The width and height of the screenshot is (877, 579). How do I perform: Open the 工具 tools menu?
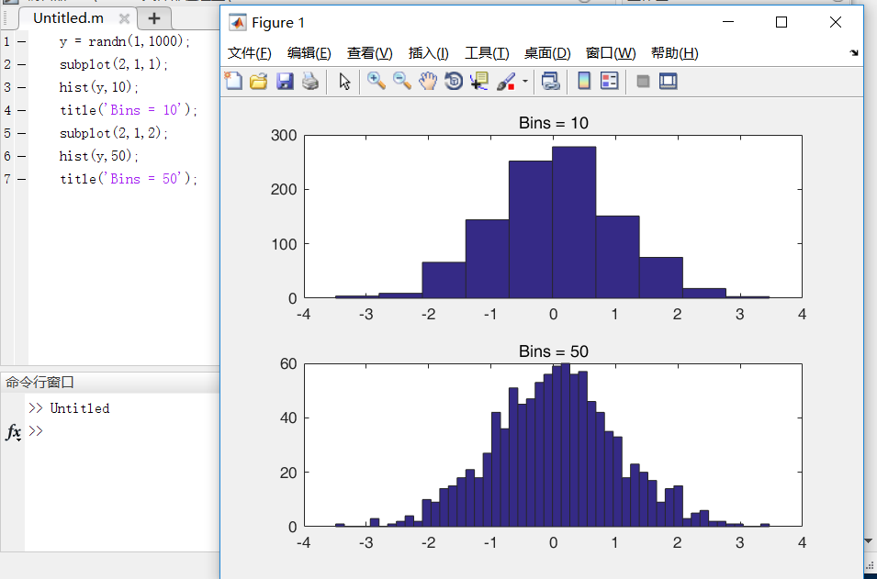[485, 52]
